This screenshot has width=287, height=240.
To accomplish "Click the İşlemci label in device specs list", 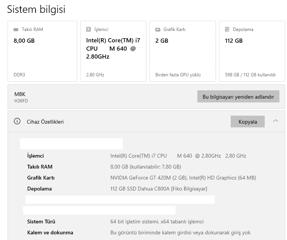I will (36, 156).
